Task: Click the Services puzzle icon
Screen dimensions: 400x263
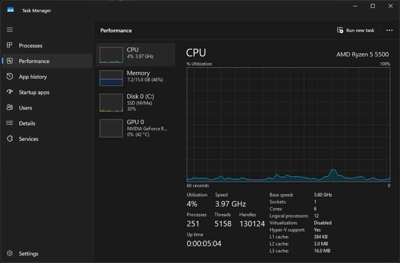Action: [10, 139]
